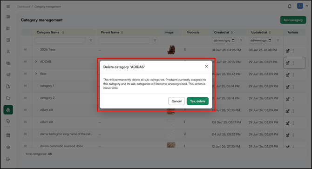Open more actions for demo testing row
The height and width of the screenshot is (169, 312).
click(x=293, y=135)
